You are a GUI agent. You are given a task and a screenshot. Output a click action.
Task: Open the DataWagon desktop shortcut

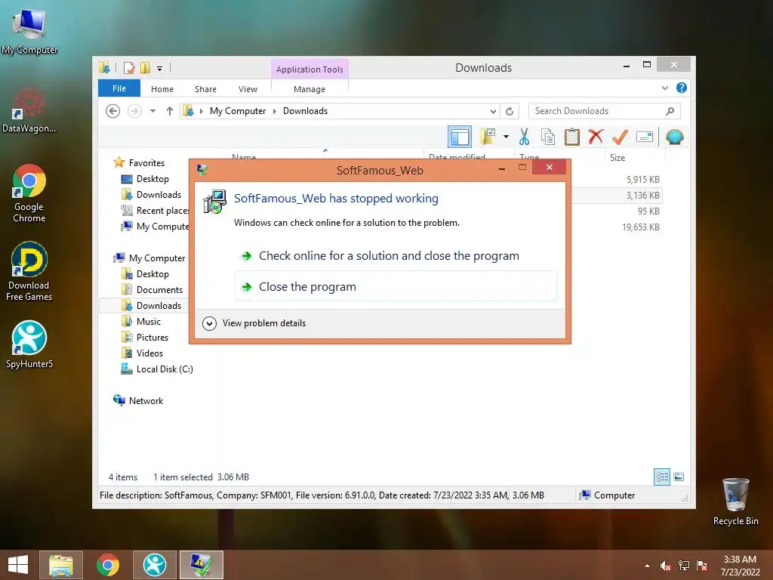29,110
